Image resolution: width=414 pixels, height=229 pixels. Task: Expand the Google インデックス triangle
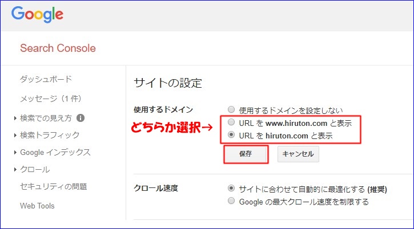15,152
